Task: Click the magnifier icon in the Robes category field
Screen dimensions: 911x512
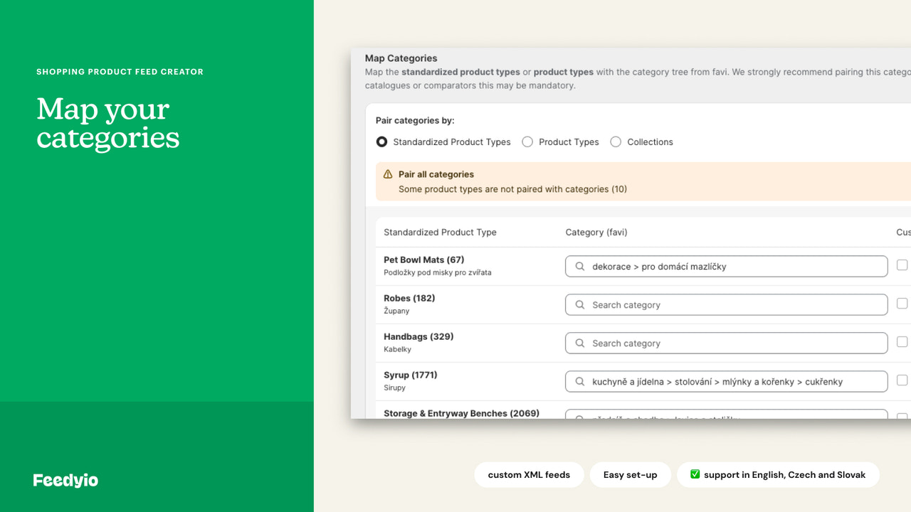Action: pyautogui.click(x=579, y=304)
